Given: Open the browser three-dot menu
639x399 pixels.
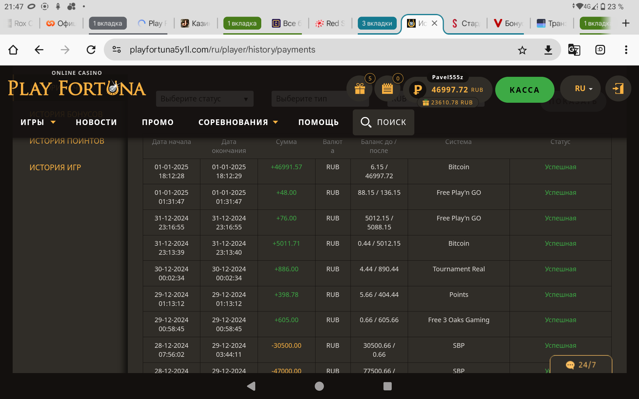Looking at the screenshot, I should tap(626, 50).
